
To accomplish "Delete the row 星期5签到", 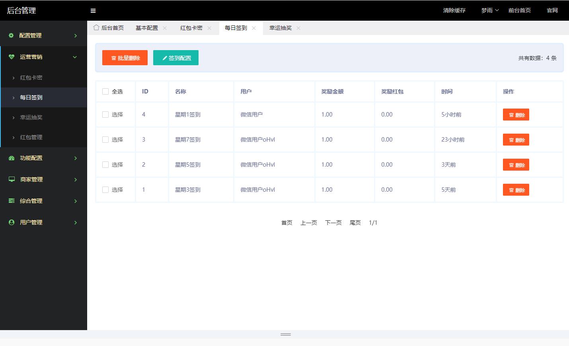I will tap(516, 165).
